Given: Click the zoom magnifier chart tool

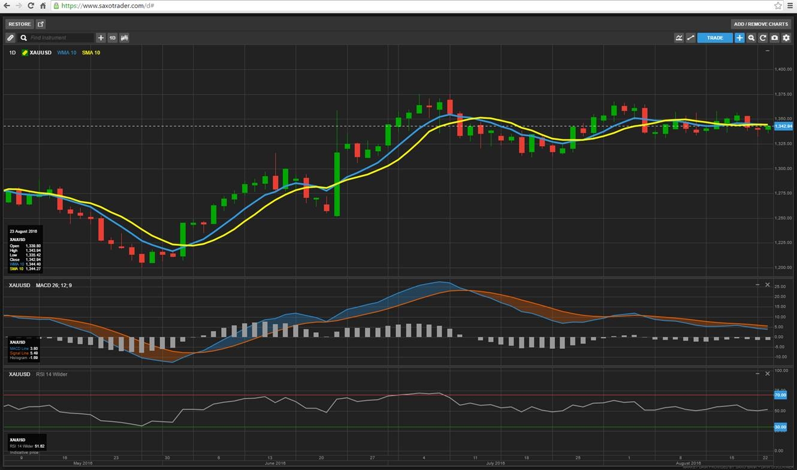Looking at the screenshot, I should (x=751, y=38).
